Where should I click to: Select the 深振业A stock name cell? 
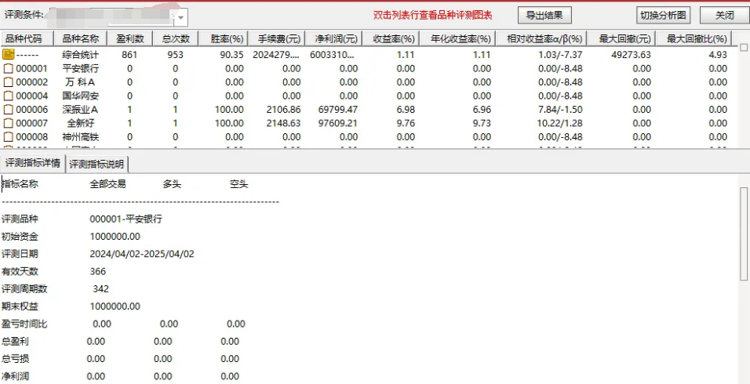[81, 110]
